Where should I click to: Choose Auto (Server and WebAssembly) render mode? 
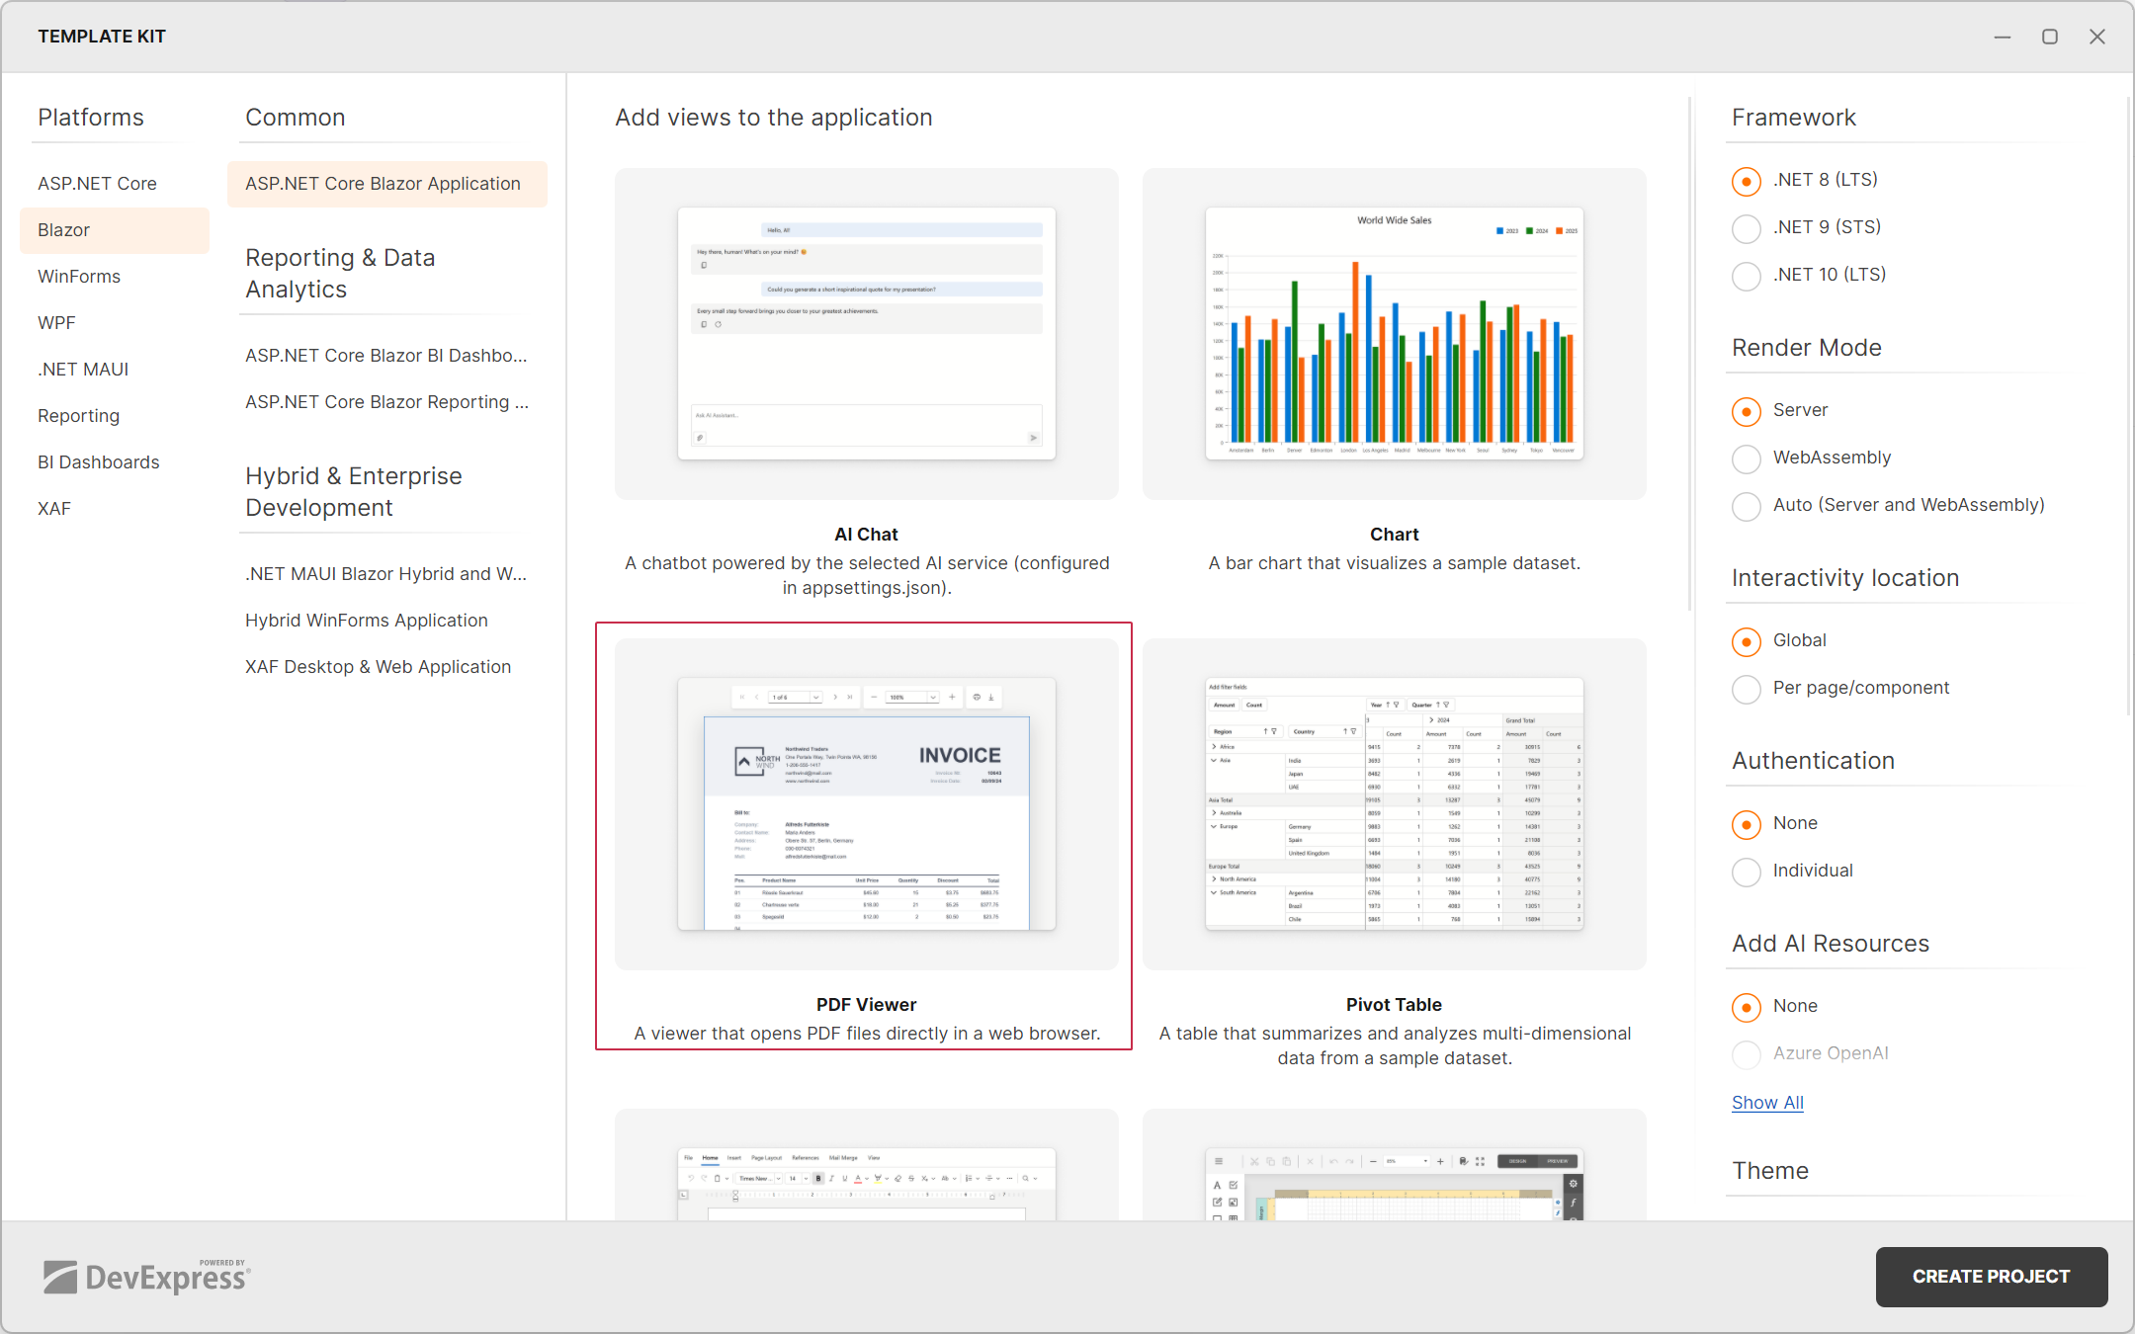[x=1746, y=506]
